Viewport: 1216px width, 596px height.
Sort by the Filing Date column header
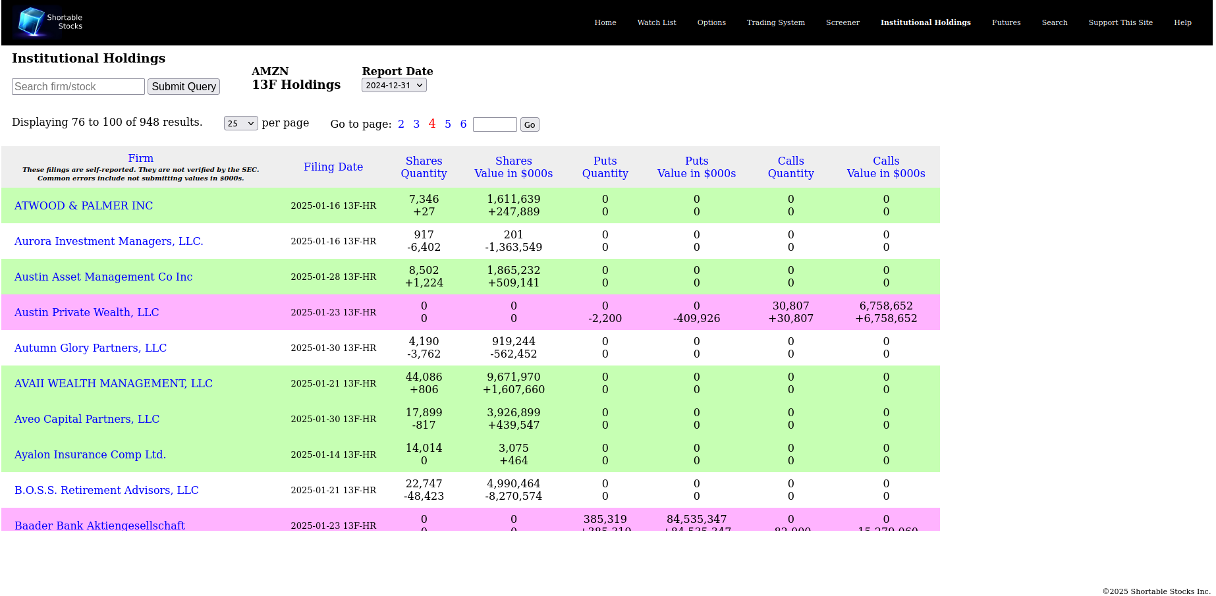[x=333, y=167]
